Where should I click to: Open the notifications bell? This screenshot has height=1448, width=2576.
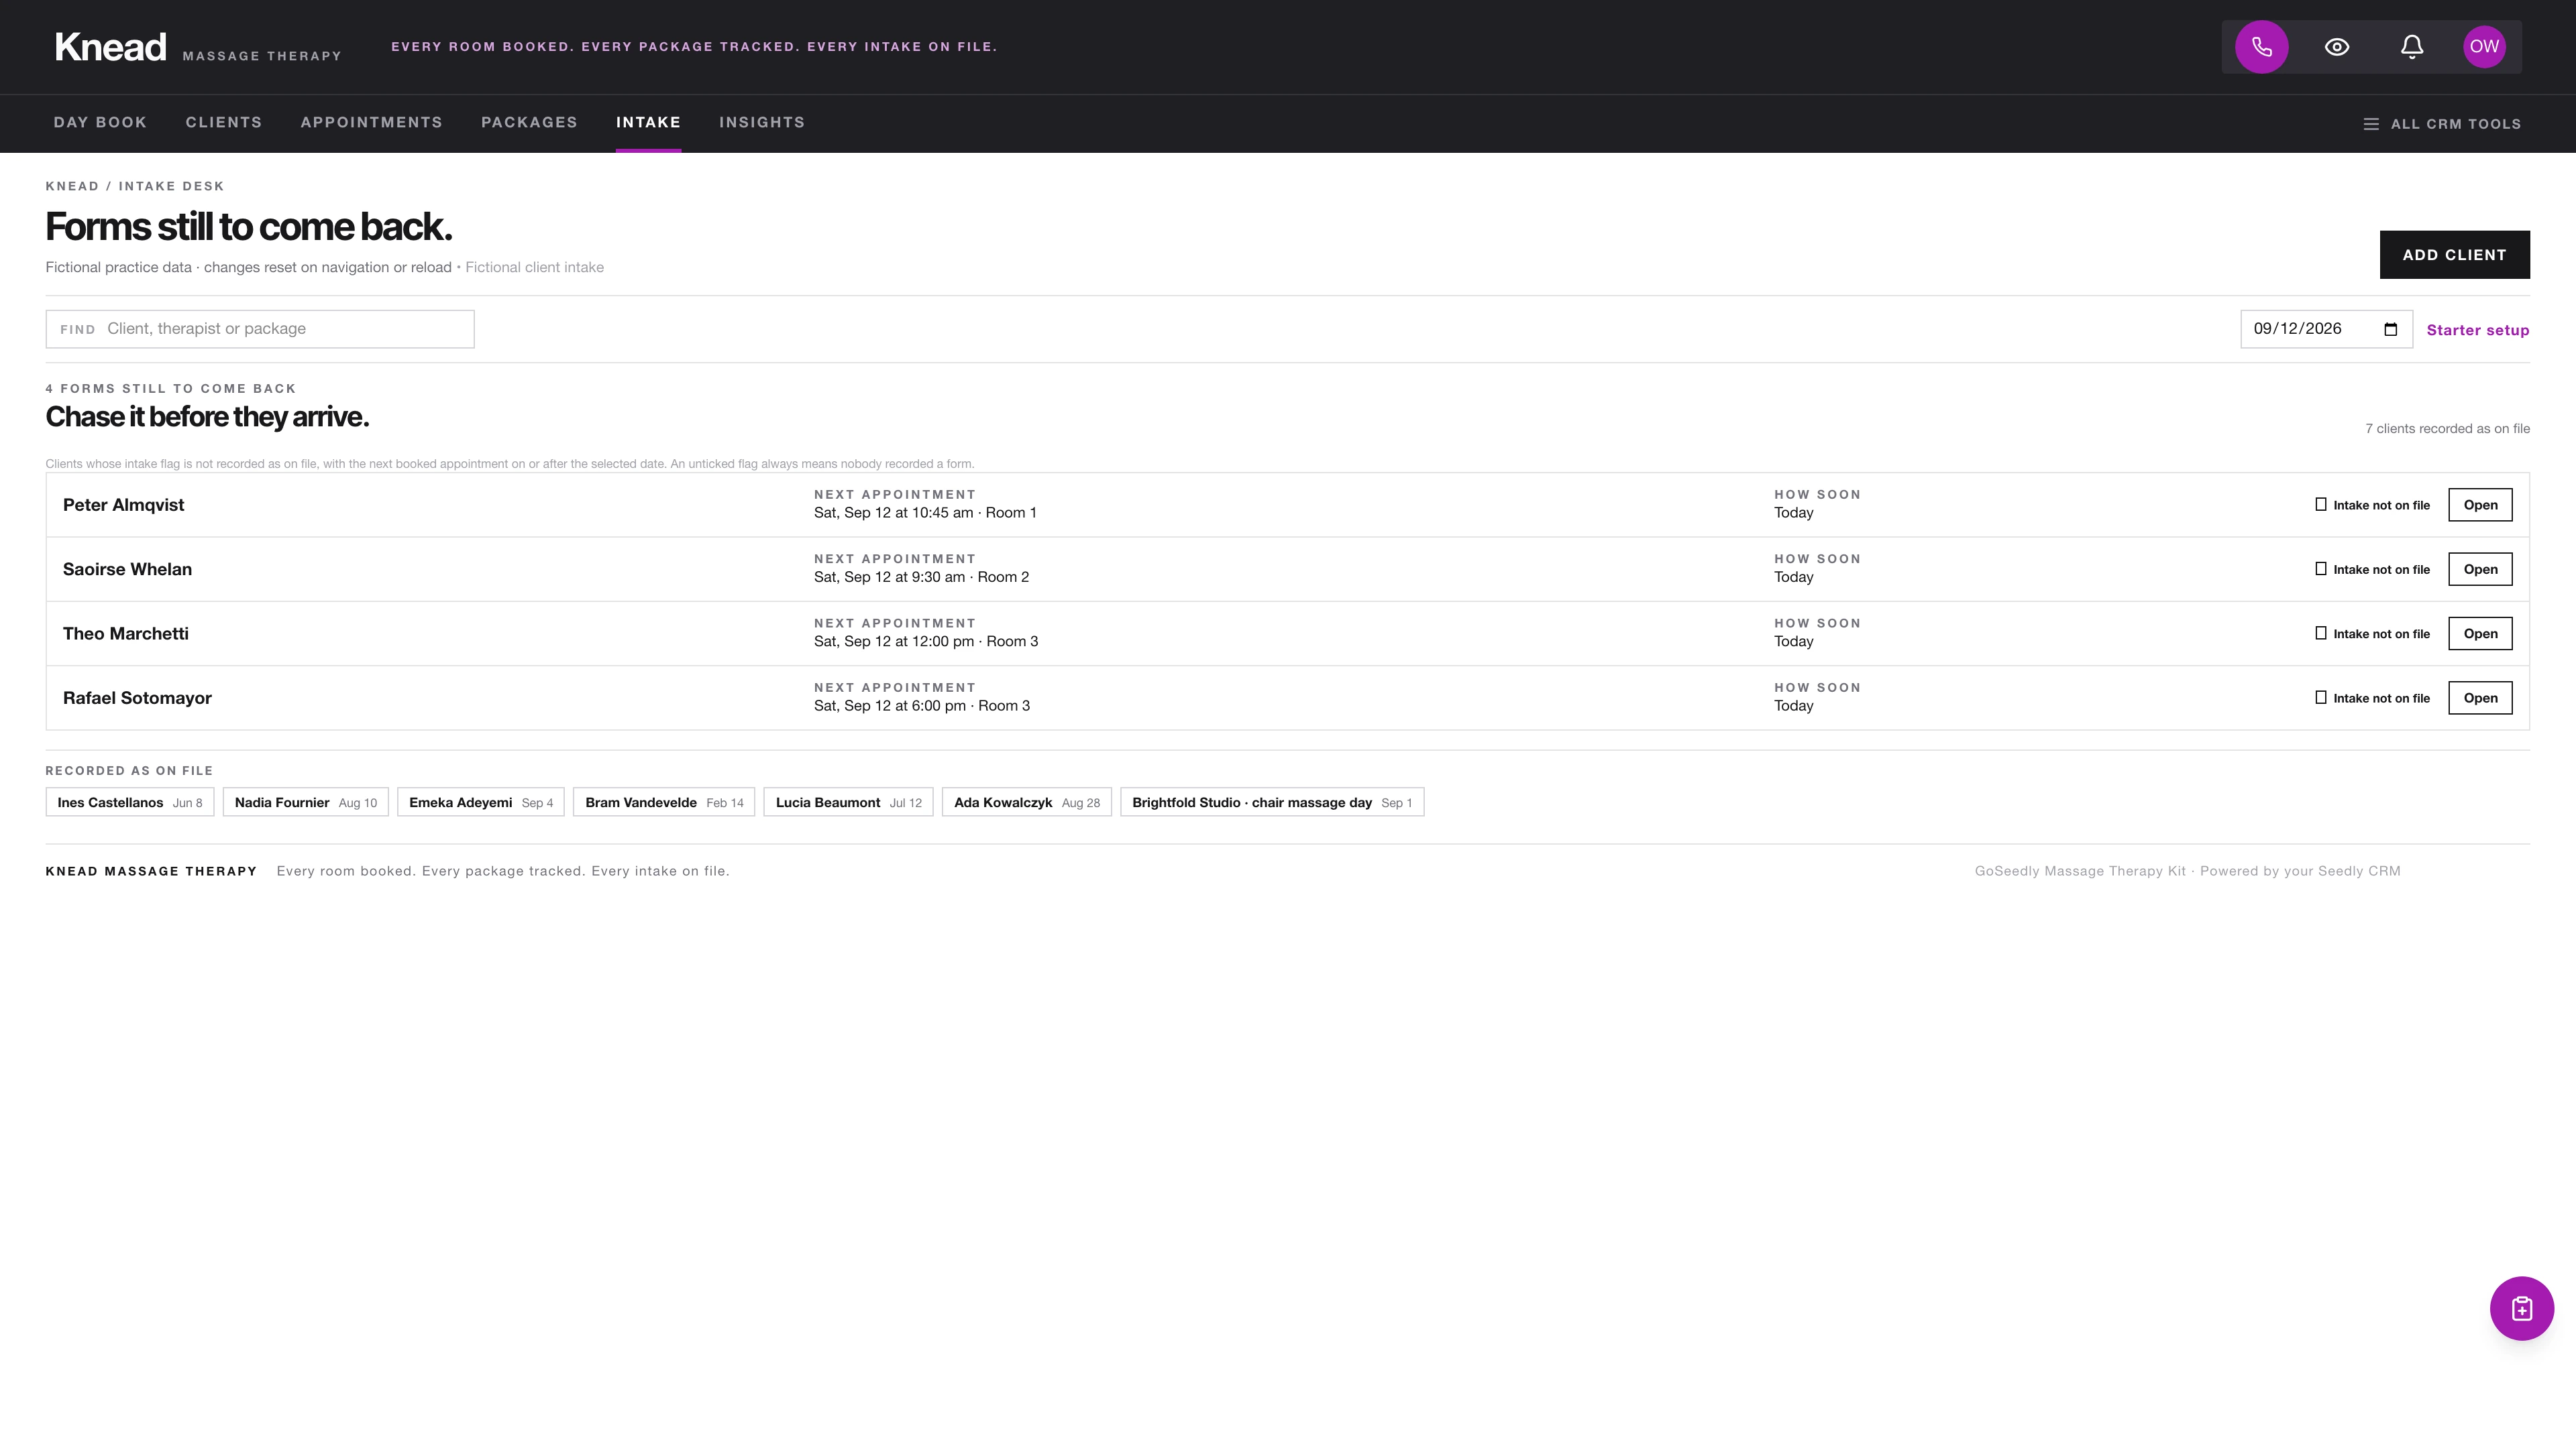2412,47
